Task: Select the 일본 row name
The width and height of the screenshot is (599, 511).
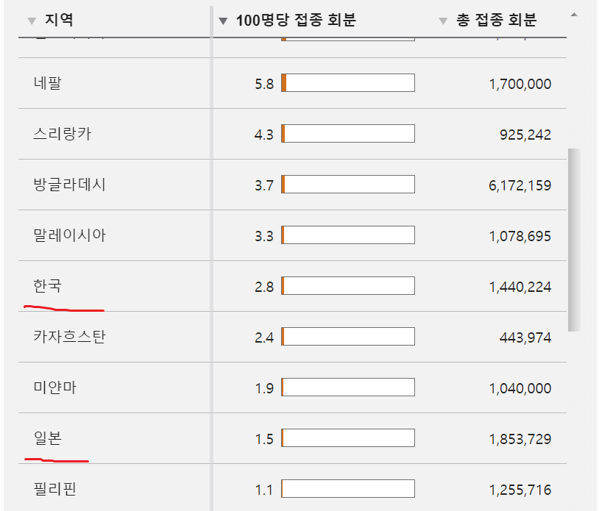Action: click(x=47, y=438)
